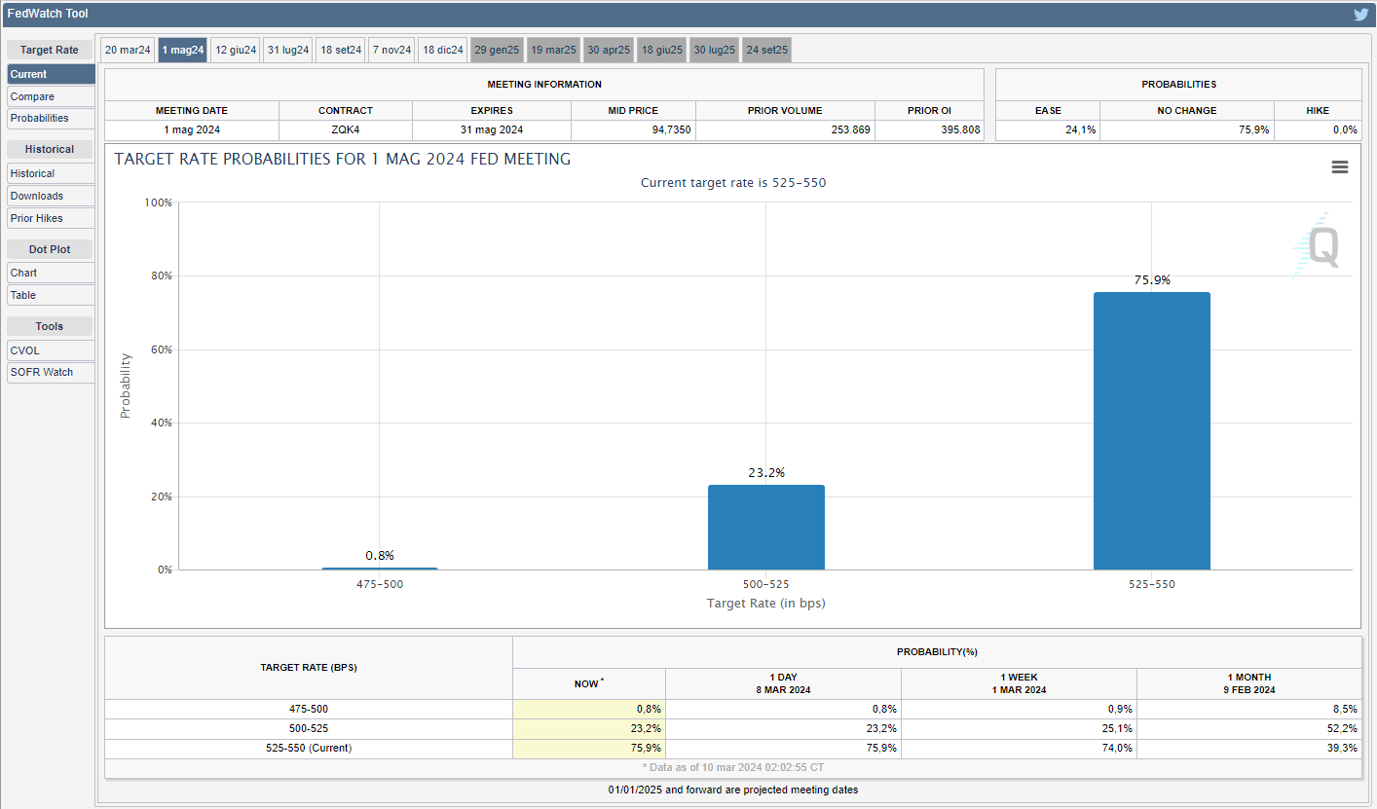1377x809 pixels.
Task: Open the Historical sidebar item
Action: pyautogui.click(x=51, y=173)
